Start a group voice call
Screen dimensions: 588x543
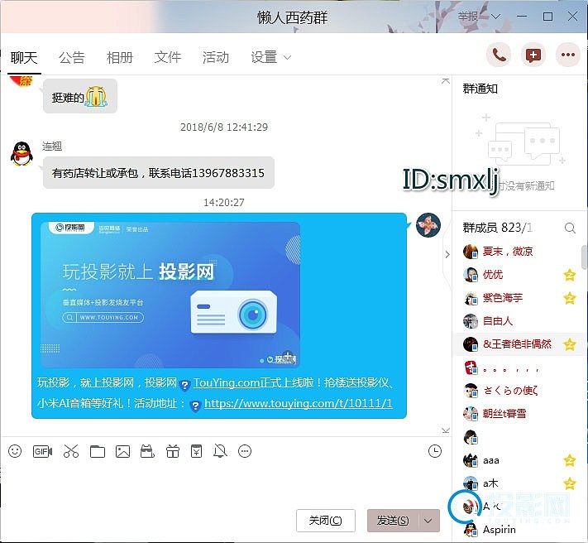click(499, 55)
